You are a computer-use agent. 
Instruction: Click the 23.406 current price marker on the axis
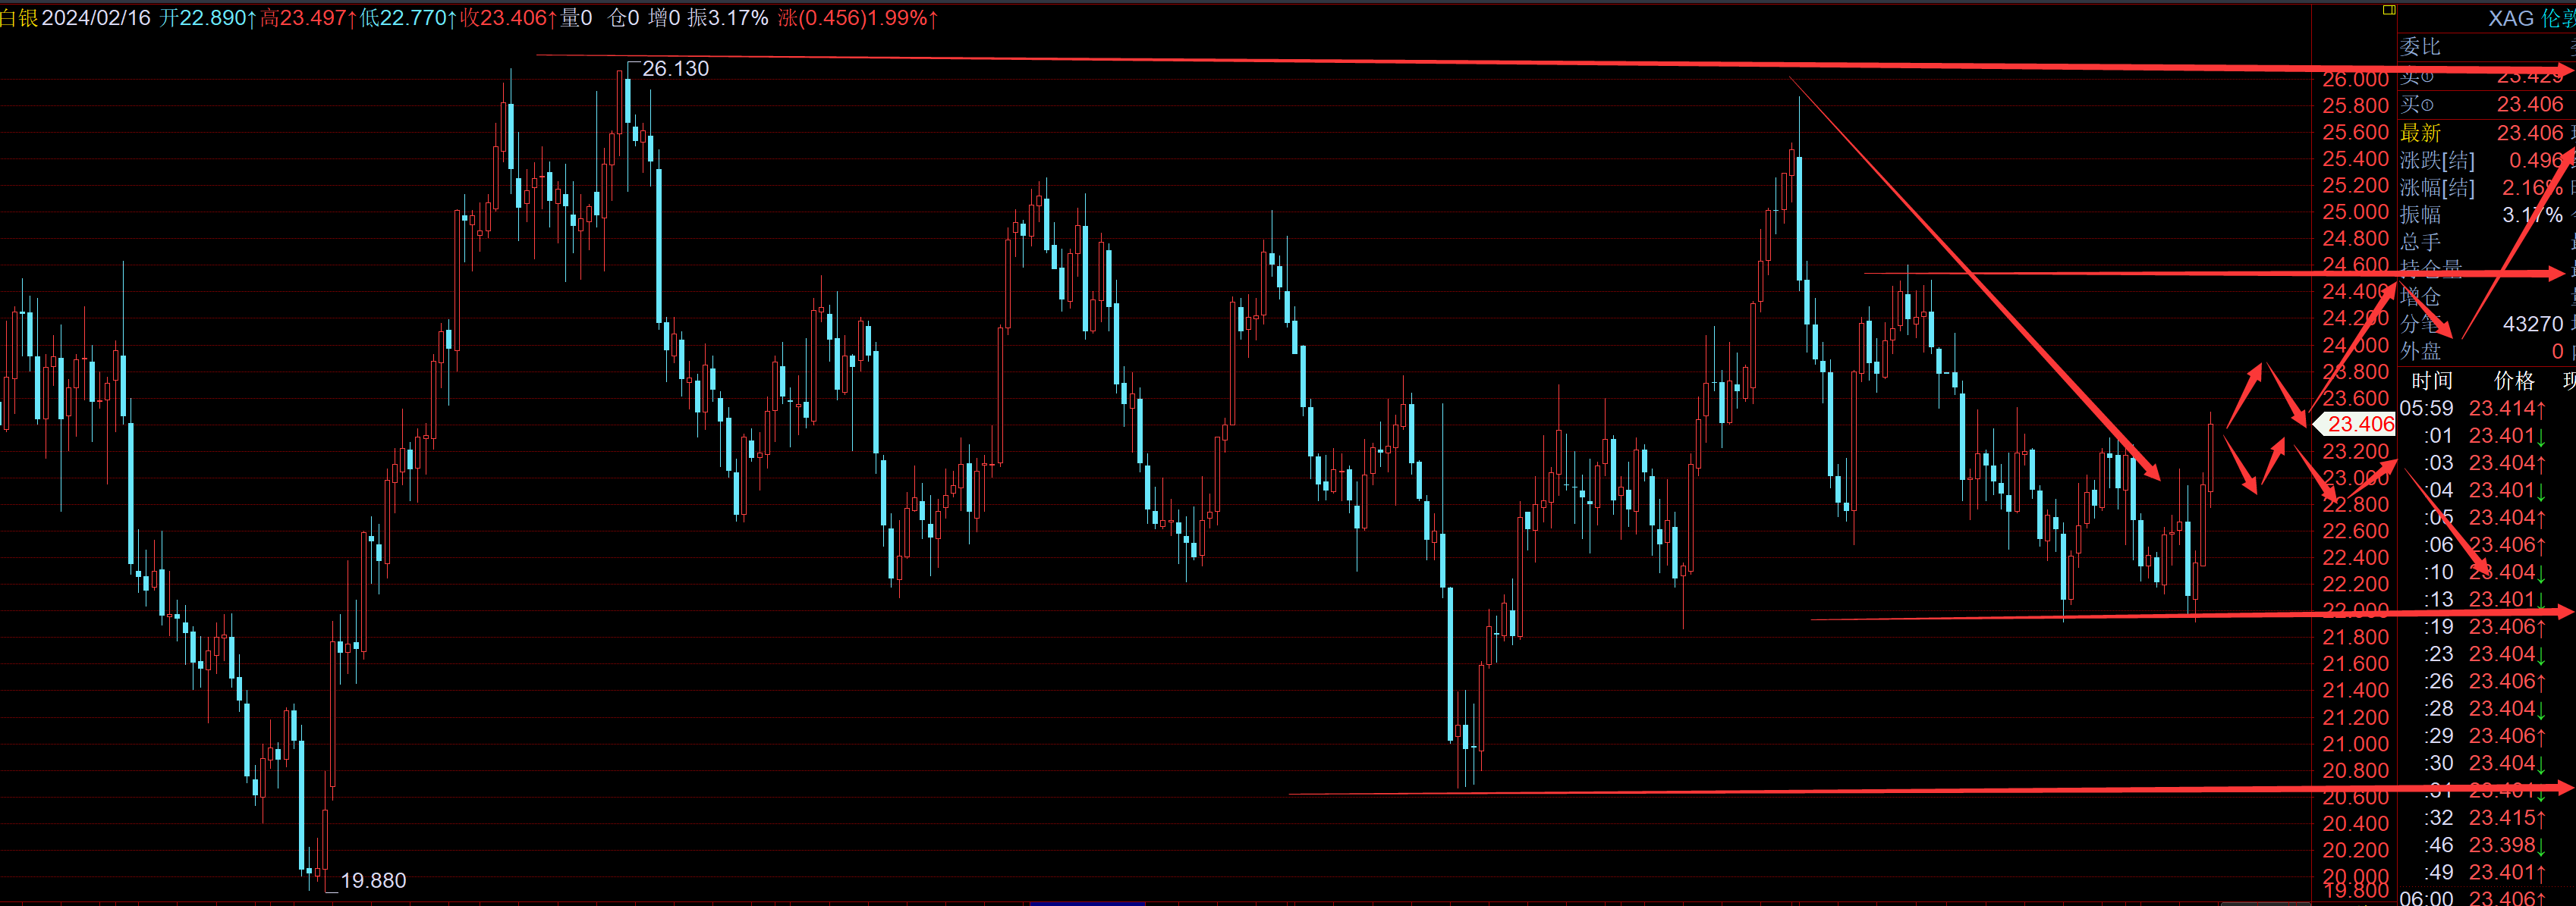point(2355,425)
